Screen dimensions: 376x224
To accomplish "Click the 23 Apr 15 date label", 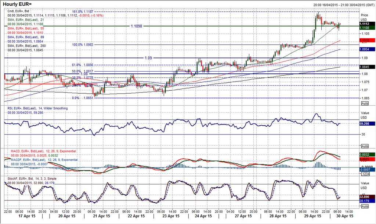I will pyautogui.click(x=169, y=216).
